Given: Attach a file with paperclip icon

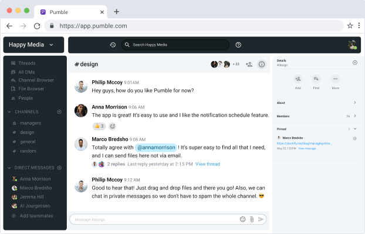Looking at the screenshot, I should click(252, 219).
